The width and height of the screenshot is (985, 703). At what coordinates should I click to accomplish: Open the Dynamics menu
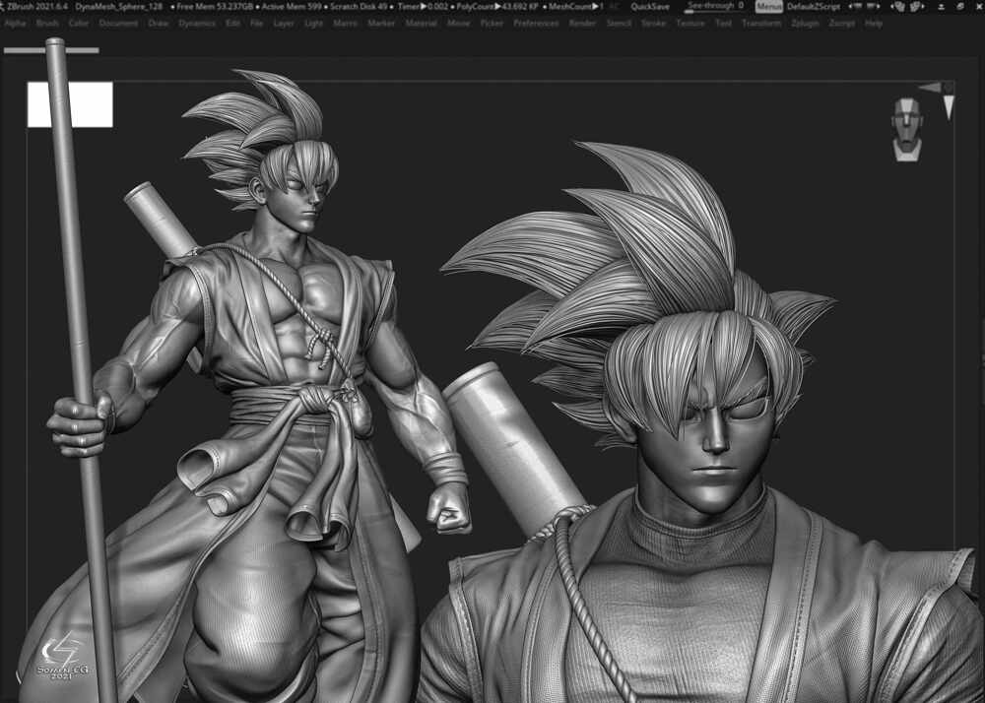(197, 24)
